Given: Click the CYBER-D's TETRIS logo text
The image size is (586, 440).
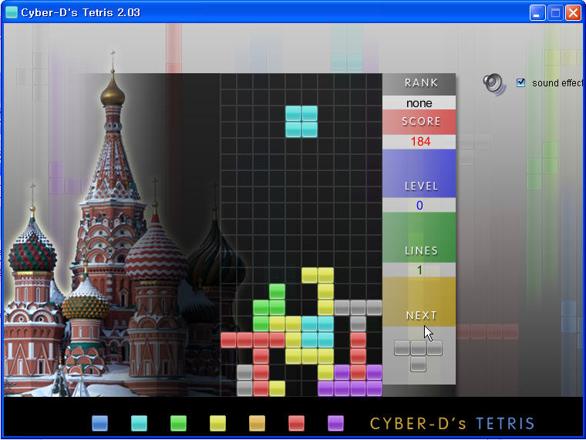Looking at the screenshot, I should [x=452, y=424].
